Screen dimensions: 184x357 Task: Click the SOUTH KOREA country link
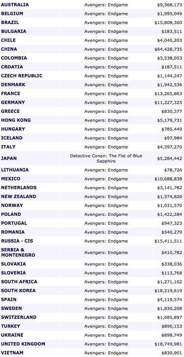[x=18, y=291]
